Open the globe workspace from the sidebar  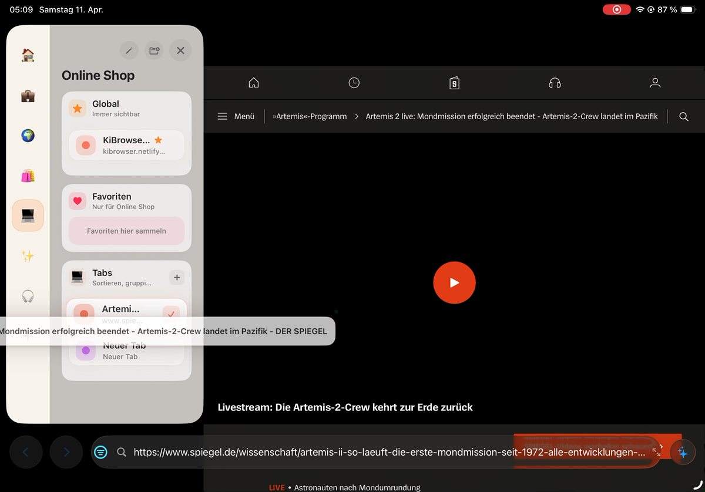click(x=28, y=136)
